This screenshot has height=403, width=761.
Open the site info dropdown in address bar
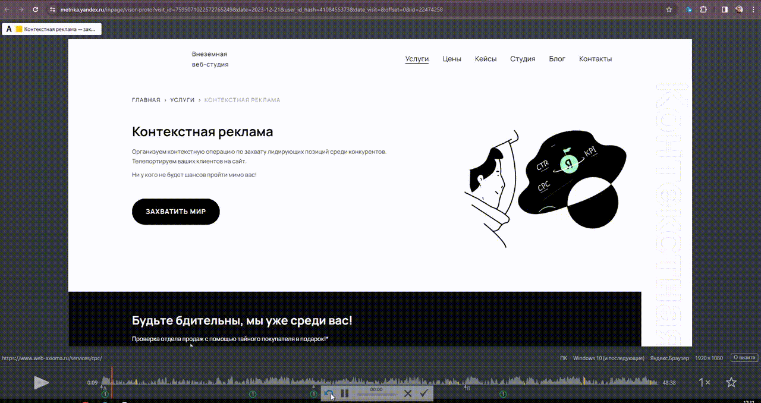(x=52, y=10)
